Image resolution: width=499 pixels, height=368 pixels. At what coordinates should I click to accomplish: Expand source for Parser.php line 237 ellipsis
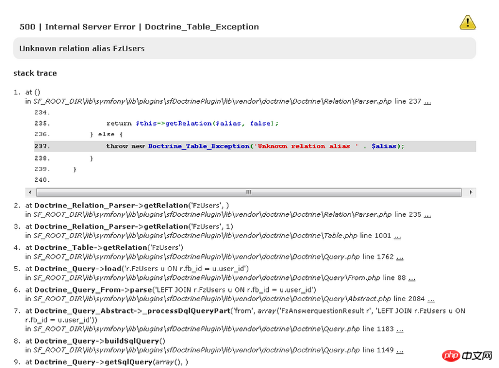(x=427, y=102)
